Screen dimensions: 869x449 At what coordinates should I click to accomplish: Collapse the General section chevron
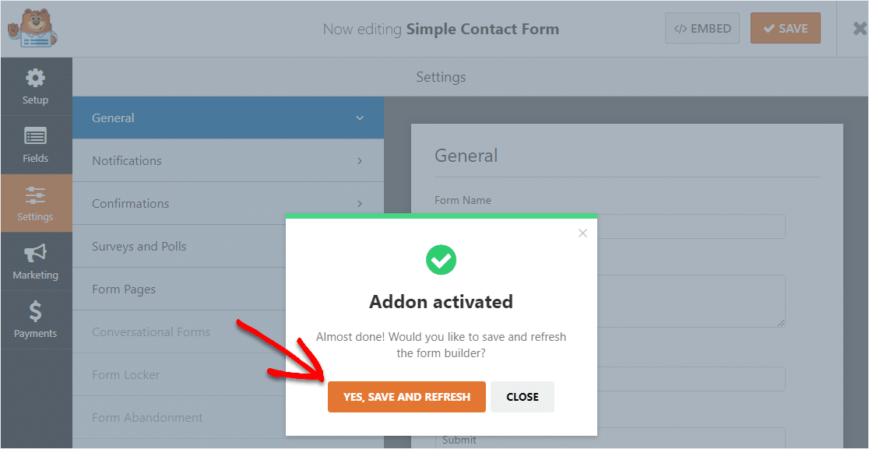pos(360,118)
